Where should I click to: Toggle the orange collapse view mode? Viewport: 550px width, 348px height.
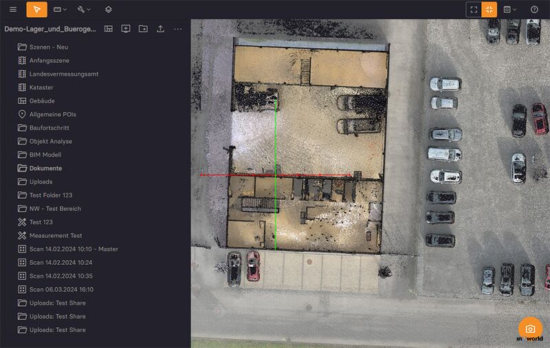(489, 10)
